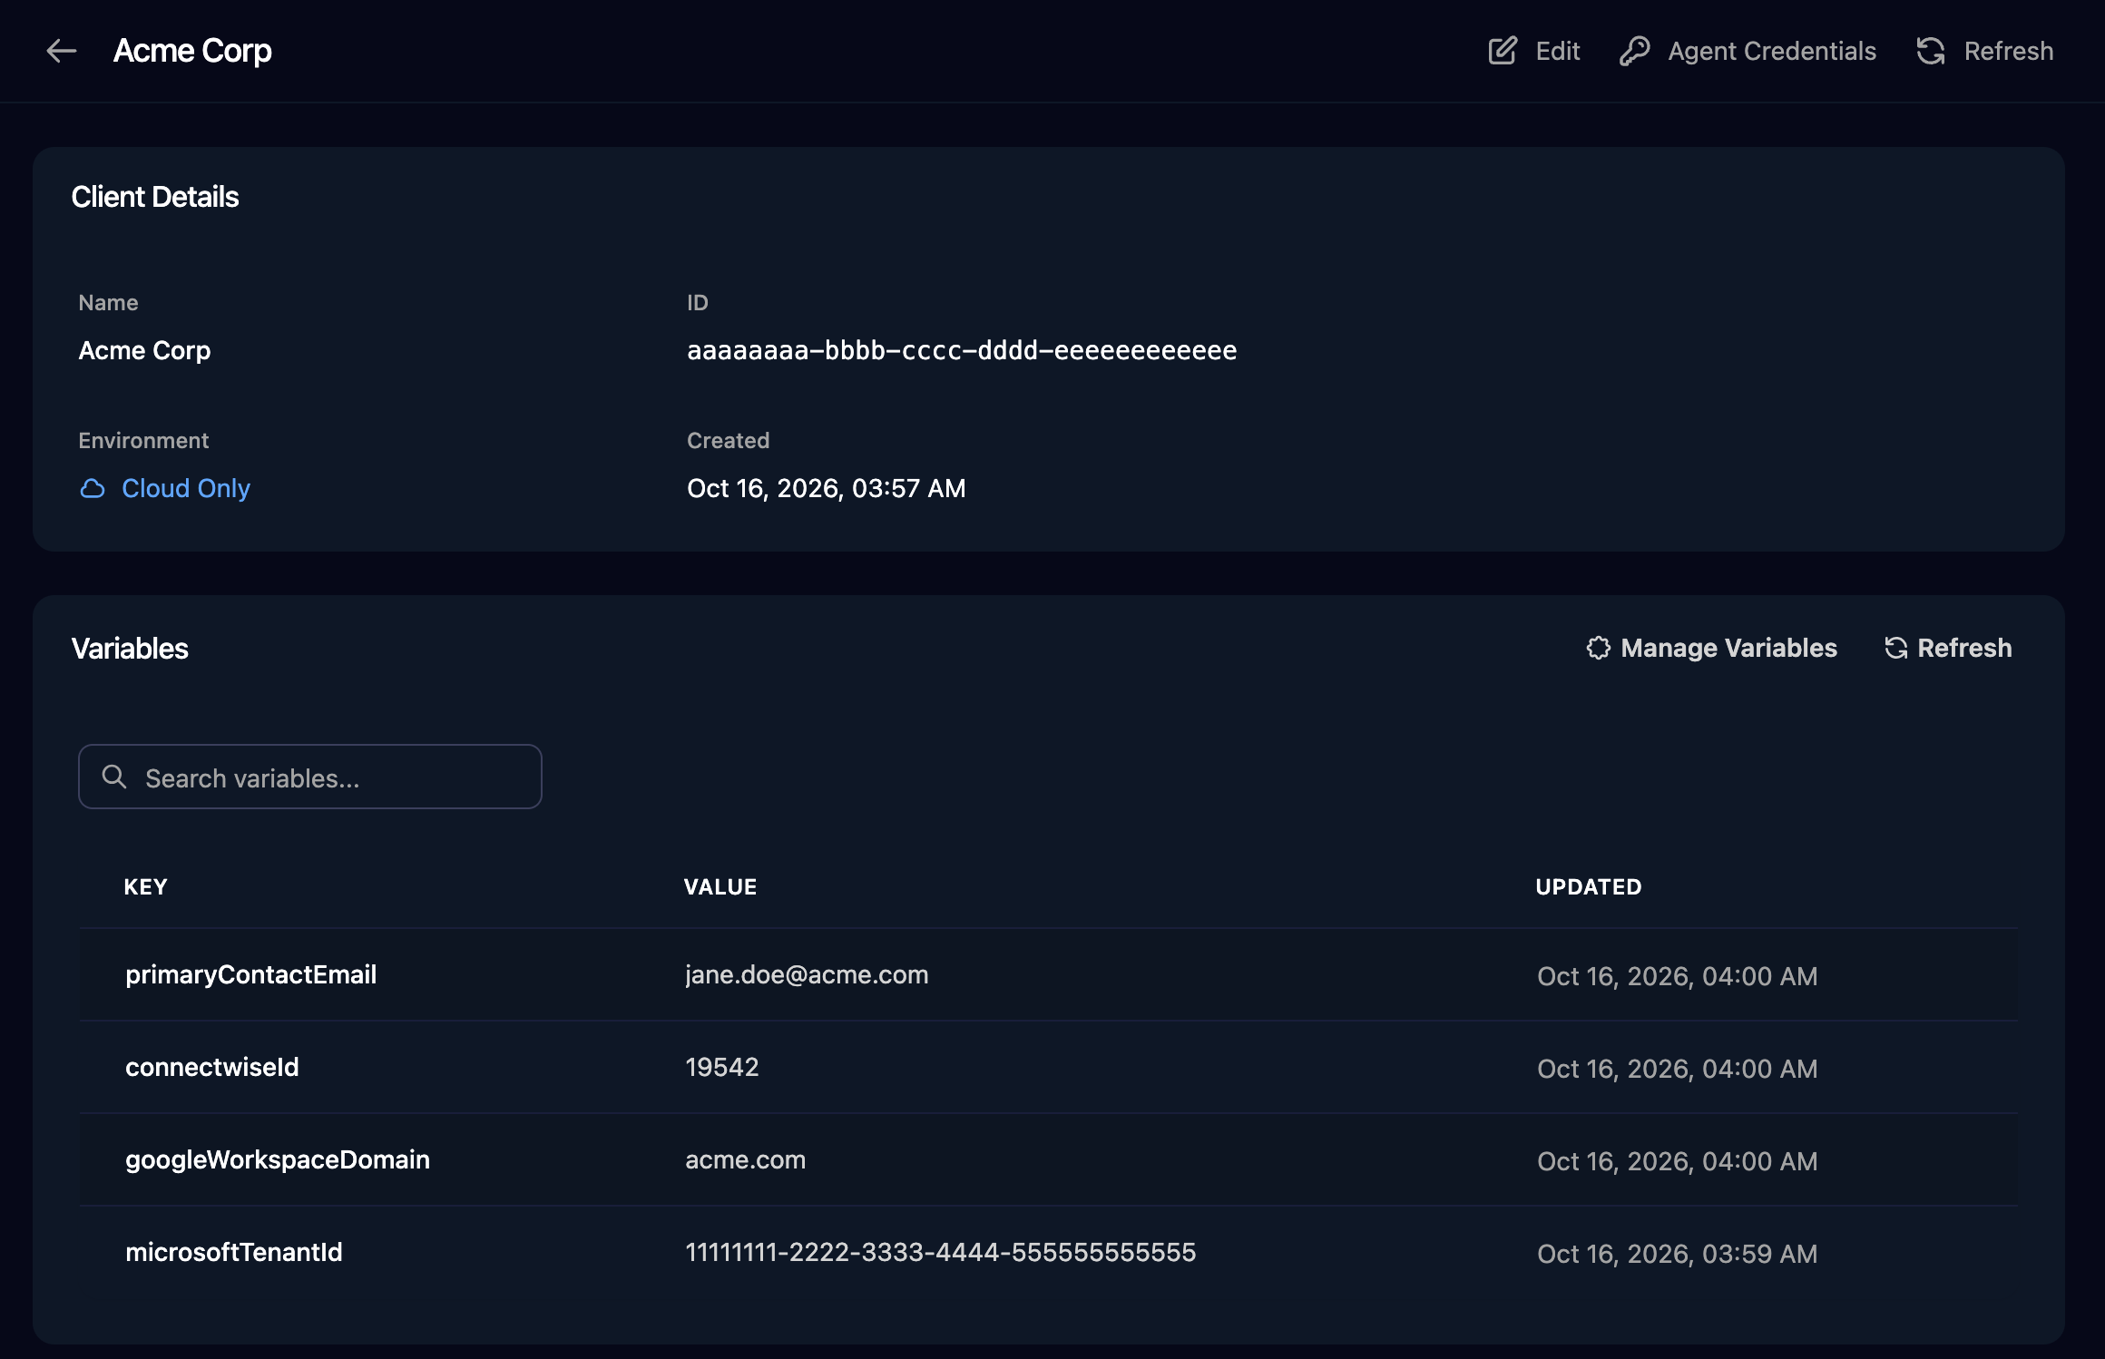Click the Created date Oct 16, 2026, 03:57 AM
Image resolution: width=2105 pixels, height=1359 pixels.
point(827,488)
